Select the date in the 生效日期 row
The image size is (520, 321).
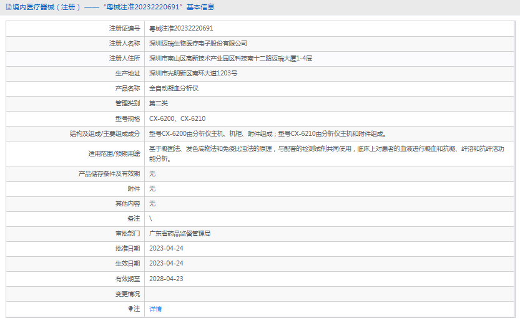point(166,264)
